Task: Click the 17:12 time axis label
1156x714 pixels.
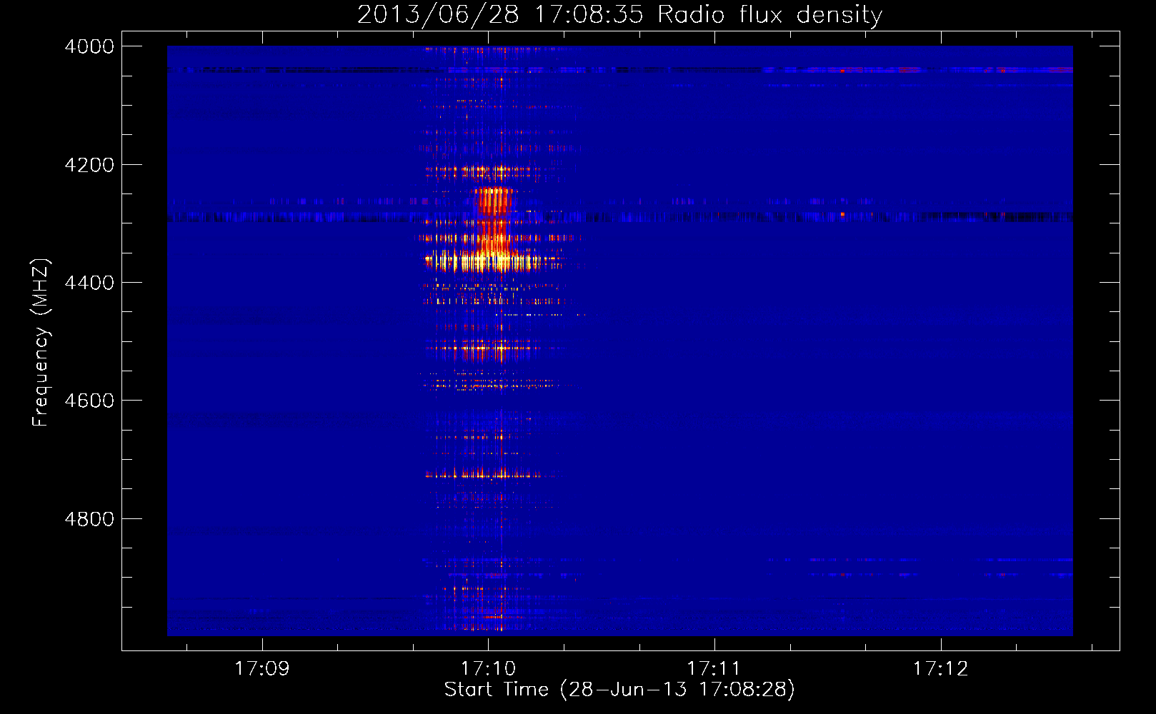Action: (x=940, y=668)
